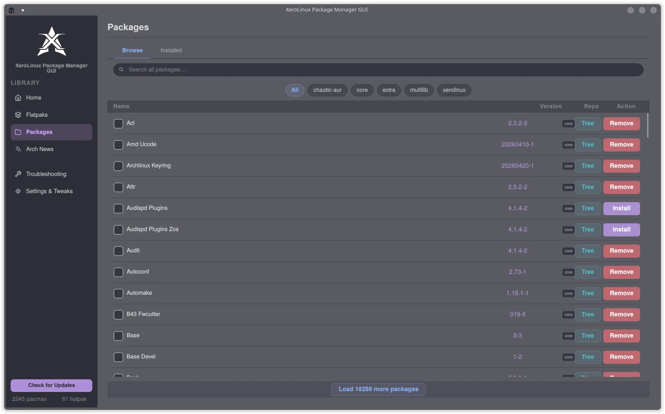
Task: Remove the Audit package
Action: pos(621,251)
